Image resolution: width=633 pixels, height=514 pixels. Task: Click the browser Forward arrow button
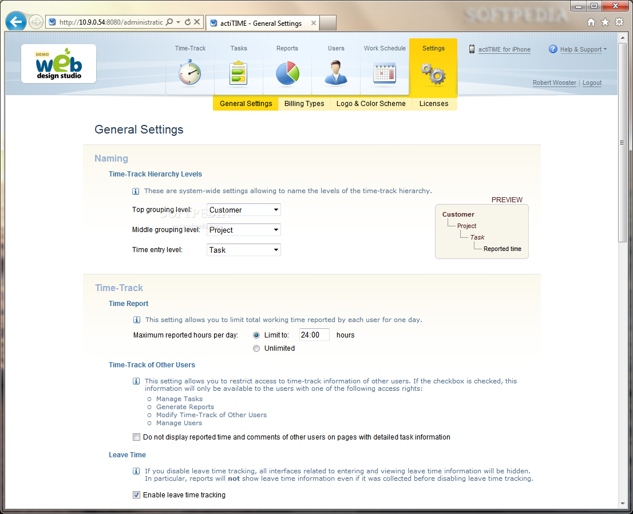[x=36, y=22]
